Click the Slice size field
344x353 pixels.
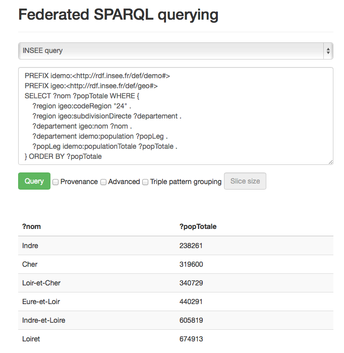(245, 181)
